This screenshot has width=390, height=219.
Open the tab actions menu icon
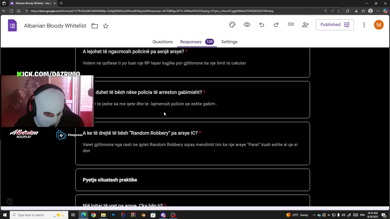click(x=4, y=3)
